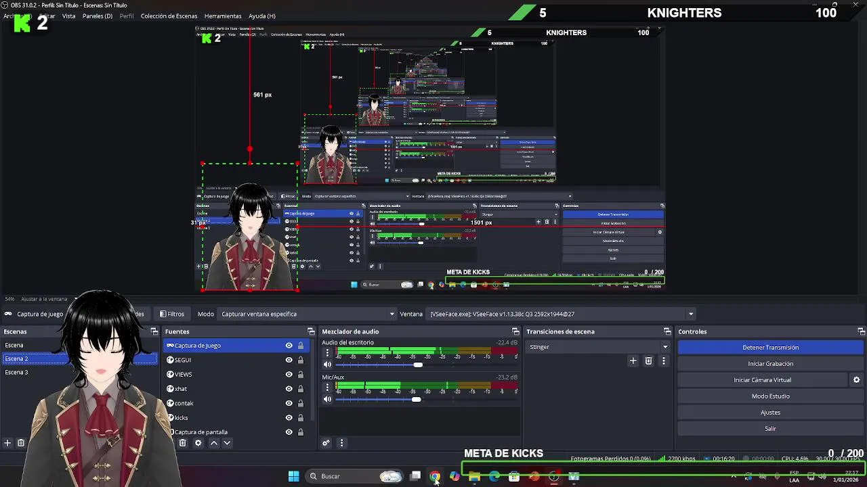Viewport: 867px width, 487px height.
Task: Open Task View on the taskbar
Action: (x=415, y=476)
